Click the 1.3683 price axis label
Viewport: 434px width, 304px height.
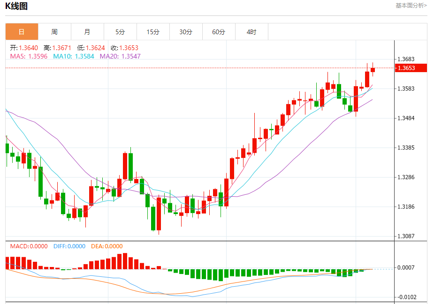406,59
